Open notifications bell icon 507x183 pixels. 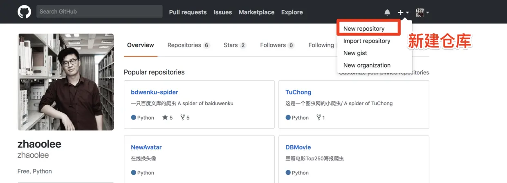pos(387,12)
